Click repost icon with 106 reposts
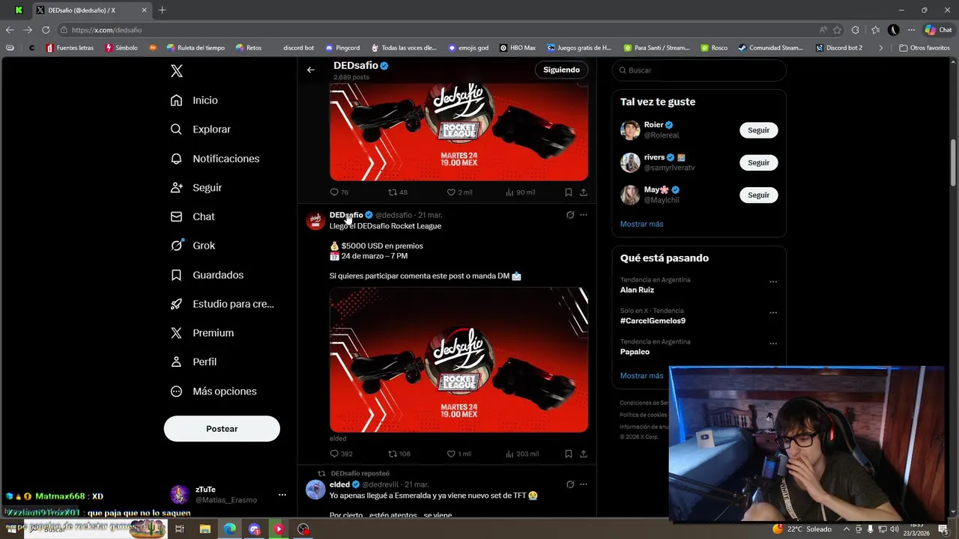 click(392, 454)
